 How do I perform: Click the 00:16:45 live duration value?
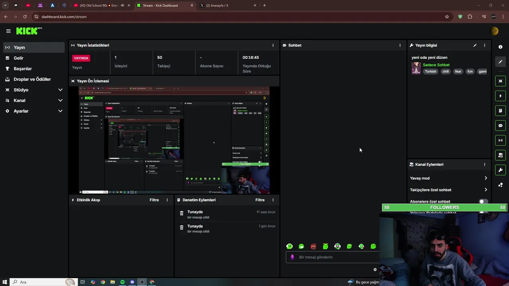(x=251, y=58)
